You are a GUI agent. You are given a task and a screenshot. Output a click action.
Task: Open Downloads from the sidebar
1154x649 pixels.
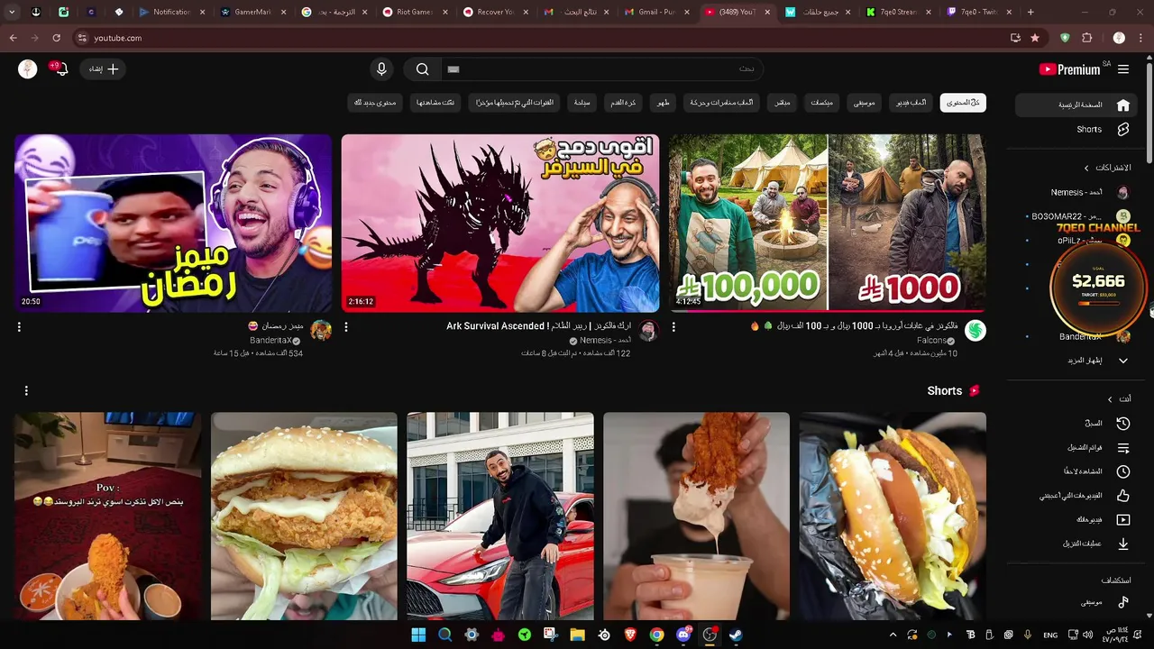coord(1076,544)
